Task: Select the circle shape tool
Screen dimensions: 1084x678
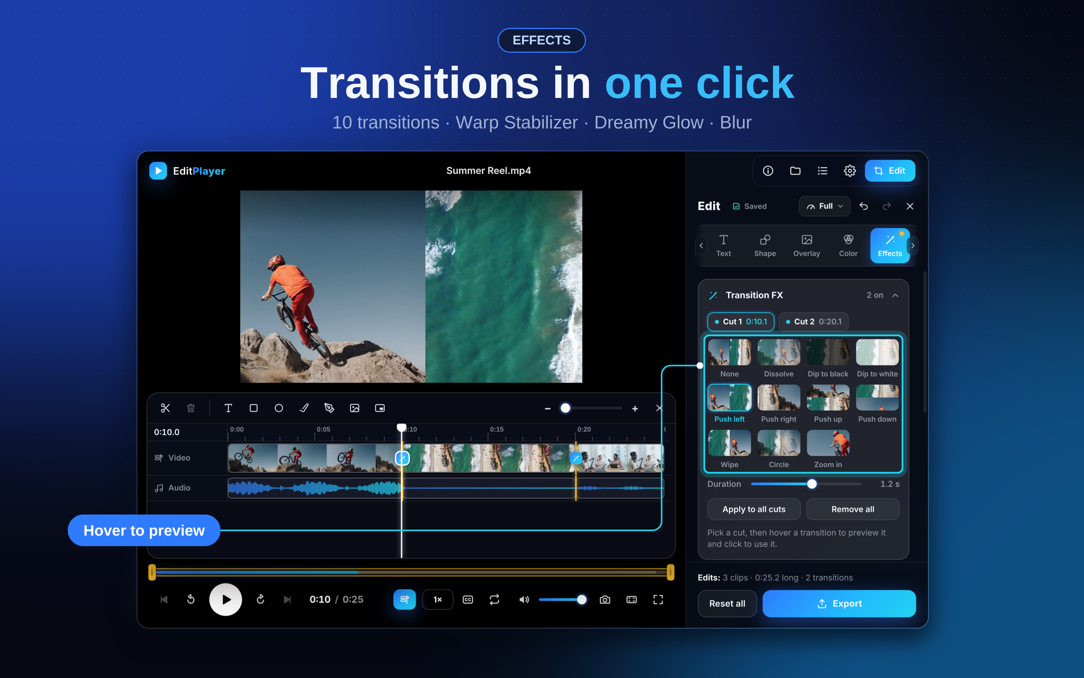Action: click(x=279, y=408)
